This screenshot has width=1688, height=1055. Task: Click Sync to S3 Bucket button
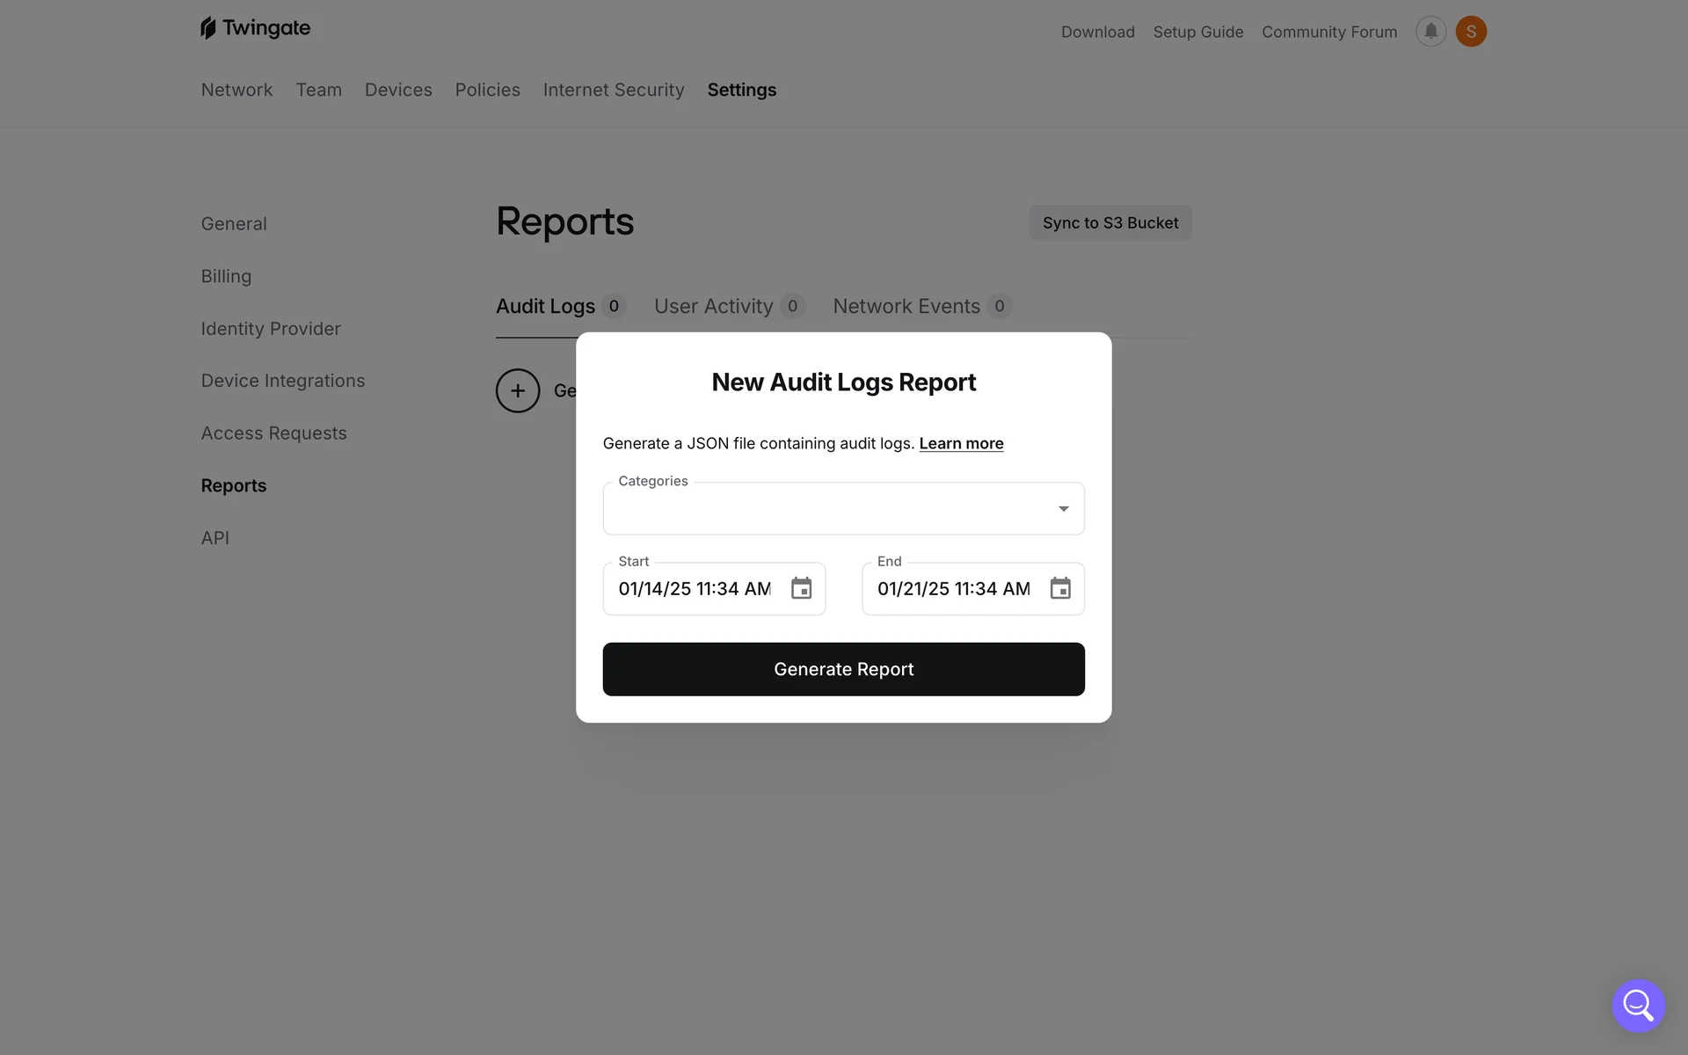click(x=1110, y=223)
